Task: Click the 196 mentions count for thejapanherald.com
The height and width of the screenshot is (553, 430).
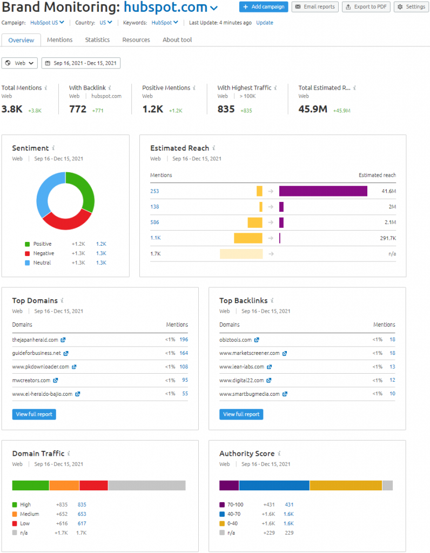Action: [x=184, y=340]
